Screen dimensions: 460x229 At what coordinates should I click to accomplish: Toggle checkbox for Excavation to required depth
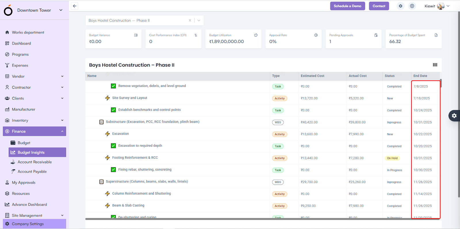(x=114, y=146)
